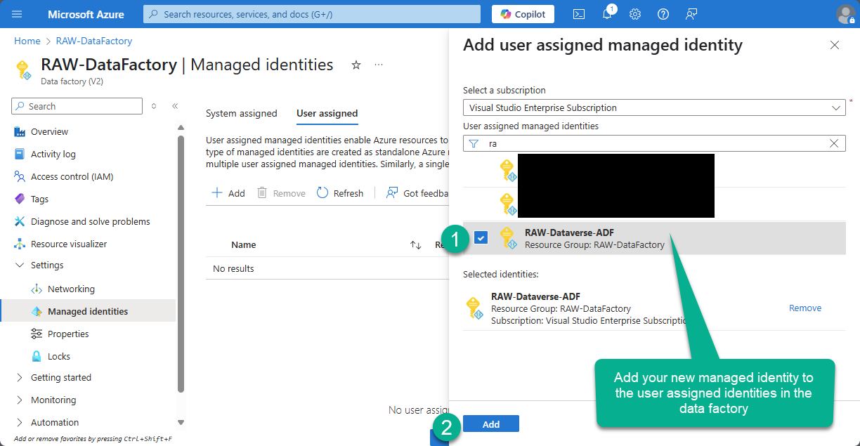
Task: Sort the table by the Name column
Action: point(243,244)
